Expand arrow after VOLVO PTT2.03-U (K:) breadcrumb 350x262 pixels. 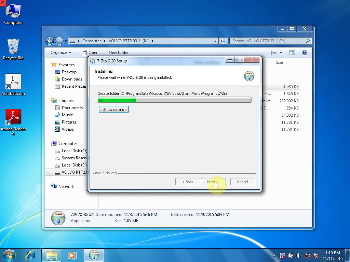click(x=153, y=41)
